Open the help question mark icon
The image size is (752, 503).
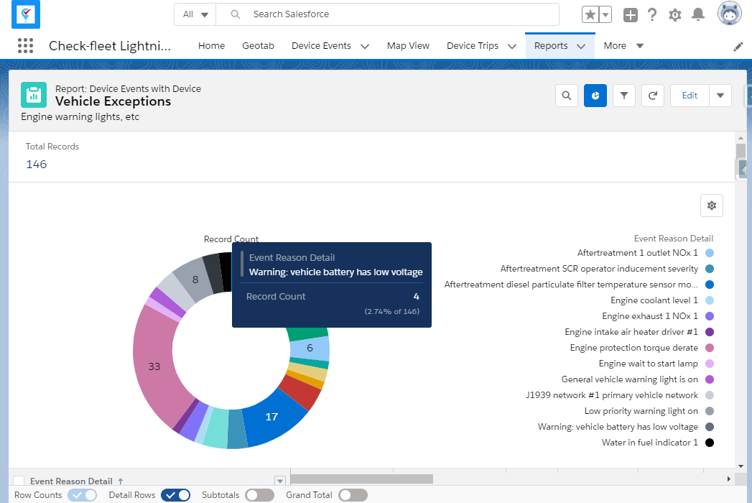pos(652,14)
